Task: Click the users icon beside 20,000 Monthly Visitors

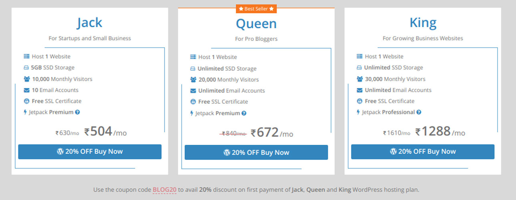Action: pos(193,80)
